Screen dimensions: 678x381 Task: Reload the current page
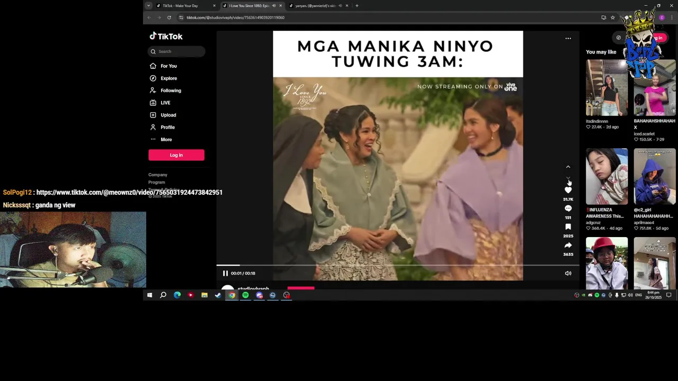pyautogui.click(x=169, y=17)
